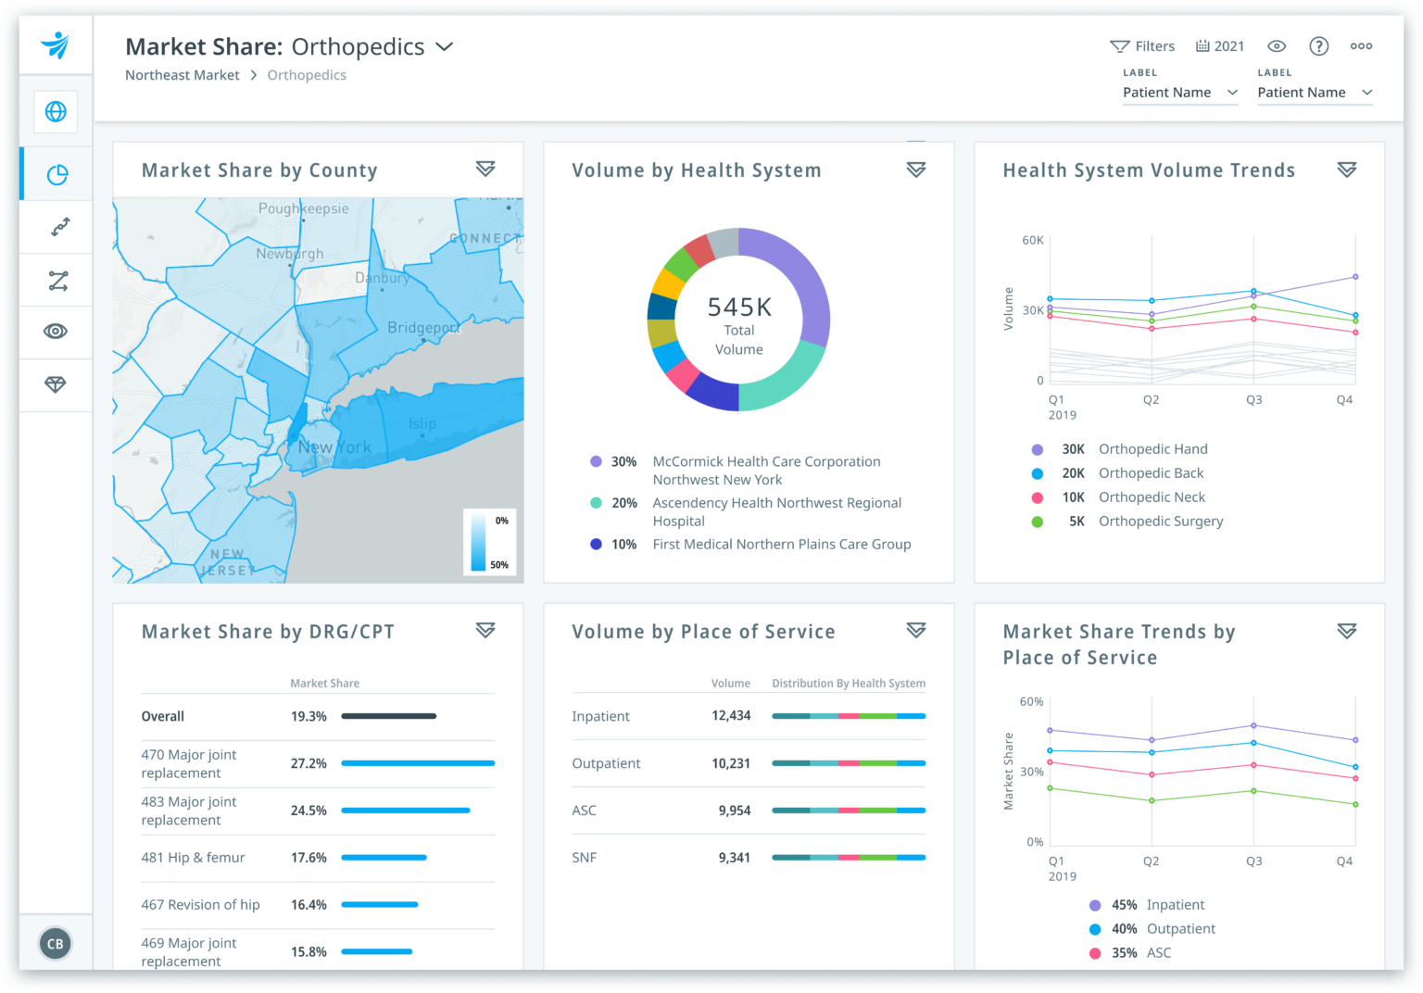This screenshot has width=1423, height=993.
Task: Click the Northeast Market breadcrumb
Action: 182,75
